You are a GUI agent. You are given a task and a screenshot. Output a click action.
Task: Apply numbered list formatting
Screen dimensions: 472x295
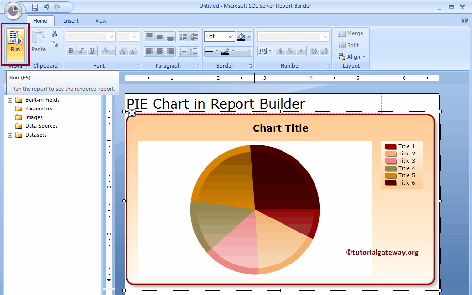[x=194, y=51]
